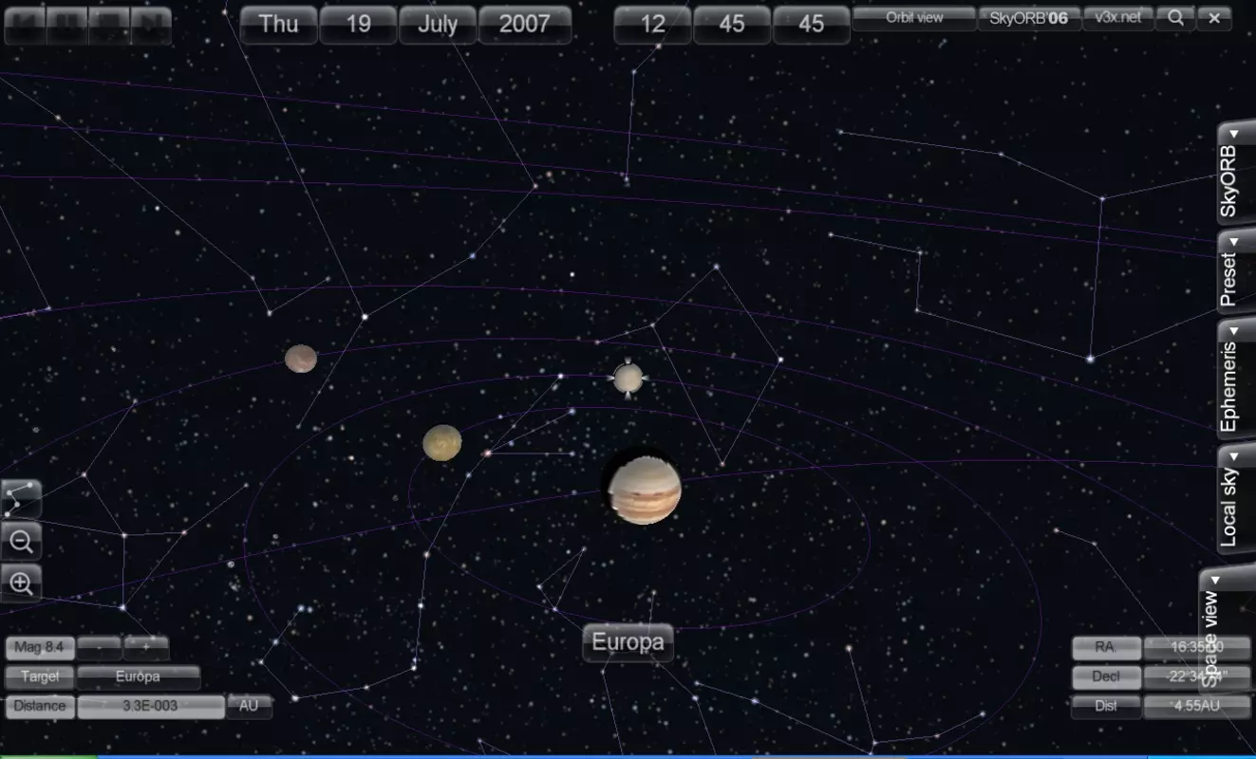Click the SkyORB'06 title button
The height and width of the screenshot is (759, 1256).
[x=1029, y=18]
